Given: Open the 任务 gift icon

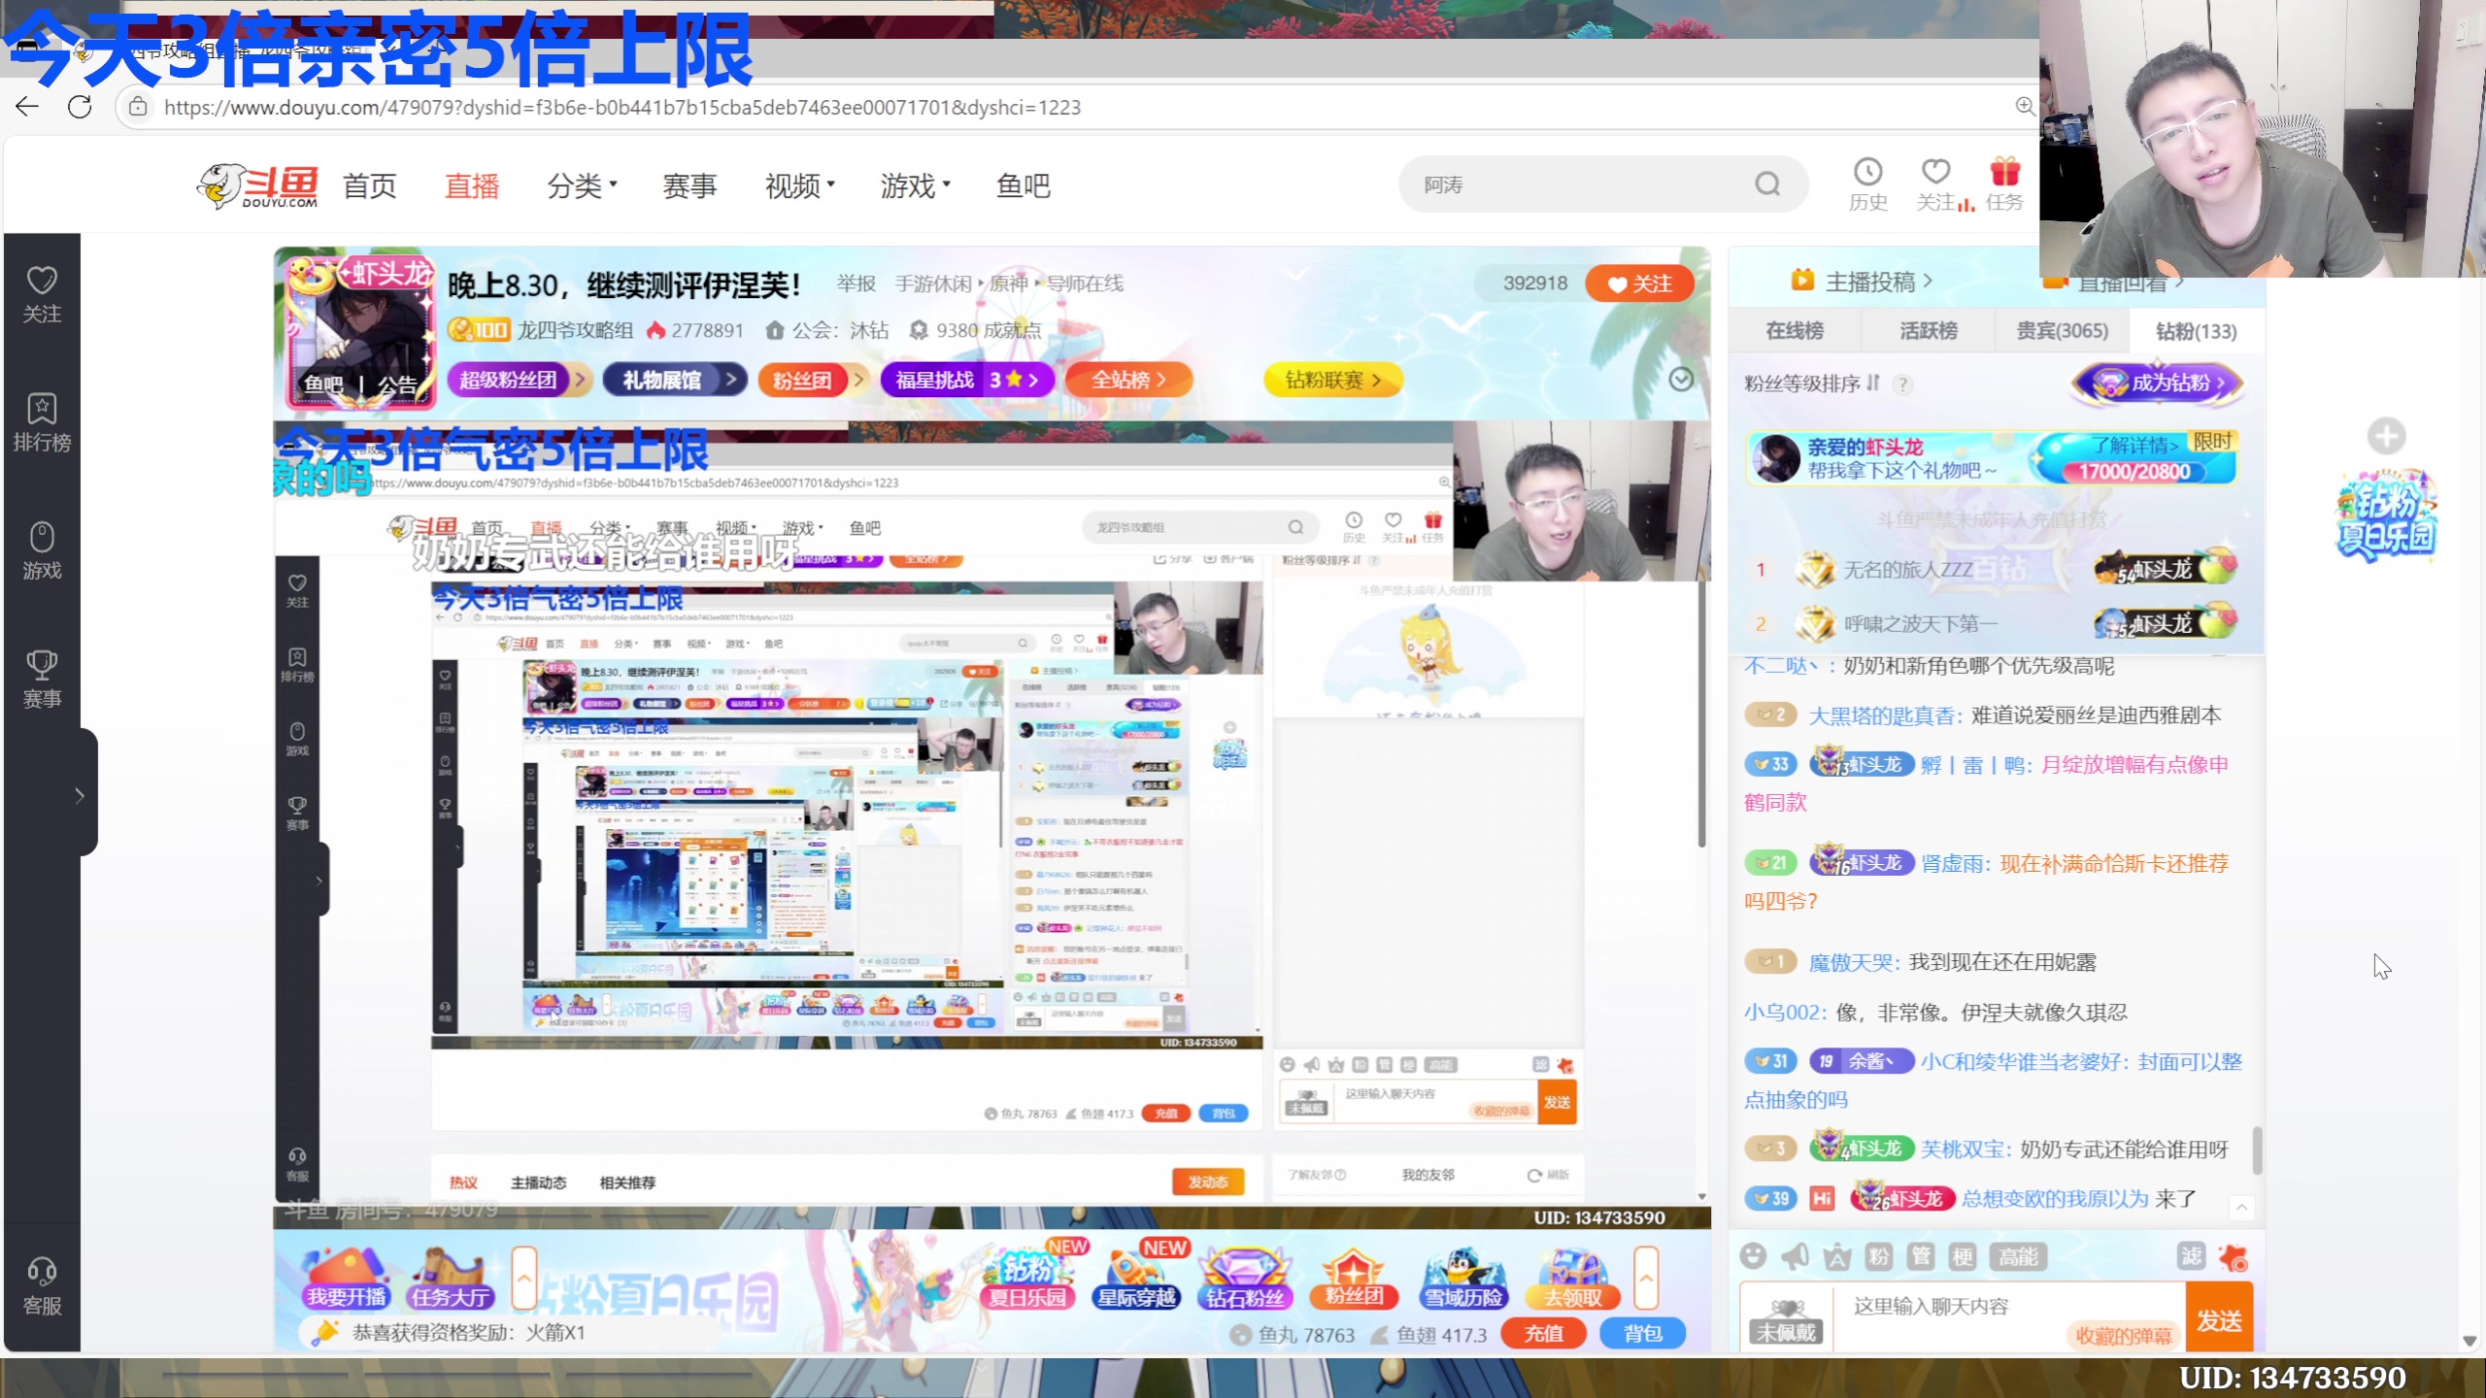Looking at the screenshot, I should click(2004, 183).
